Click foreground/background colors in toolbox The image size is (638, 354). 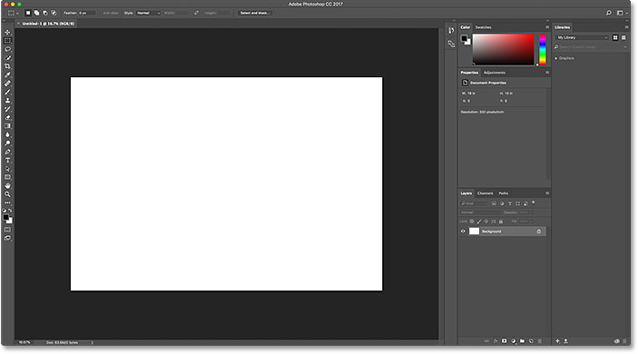(x=7, y=219)
